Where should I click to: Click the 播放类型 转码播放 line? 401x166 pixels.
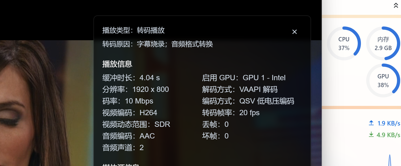tap(133, 30)
